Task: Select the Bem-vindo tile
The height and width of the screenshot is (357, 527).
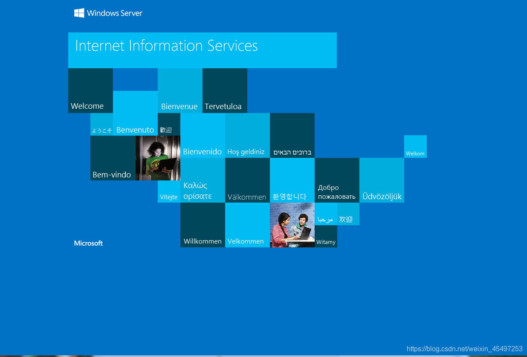Action: [113, 158]
